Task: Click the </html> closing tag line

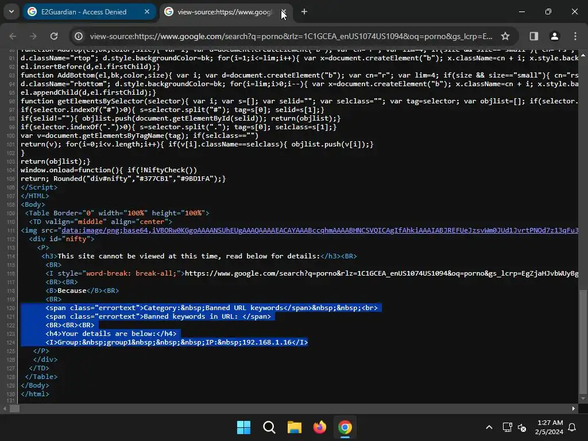Action: point(35,394)
